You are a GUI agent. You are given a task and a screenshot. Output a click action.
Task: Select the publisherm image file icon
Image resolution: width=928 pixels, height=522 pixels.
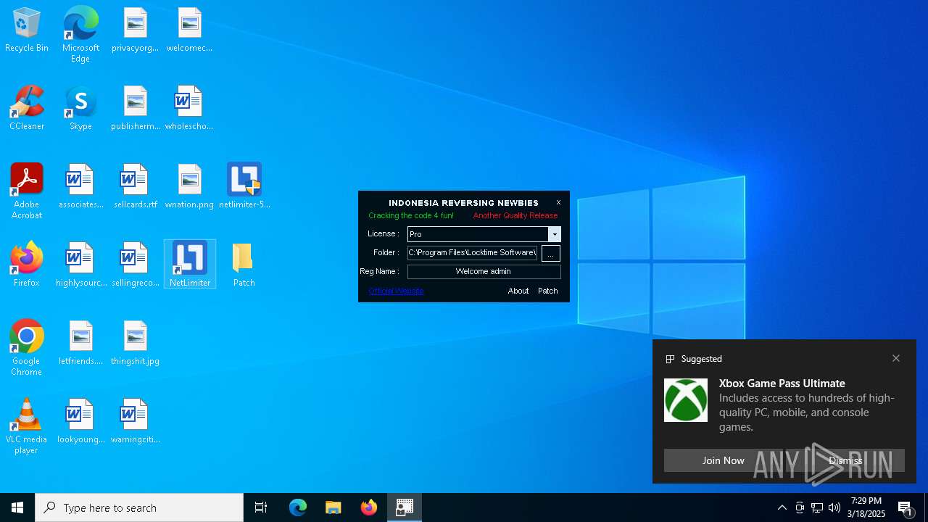pyautogui.click(x=135, y=109)
